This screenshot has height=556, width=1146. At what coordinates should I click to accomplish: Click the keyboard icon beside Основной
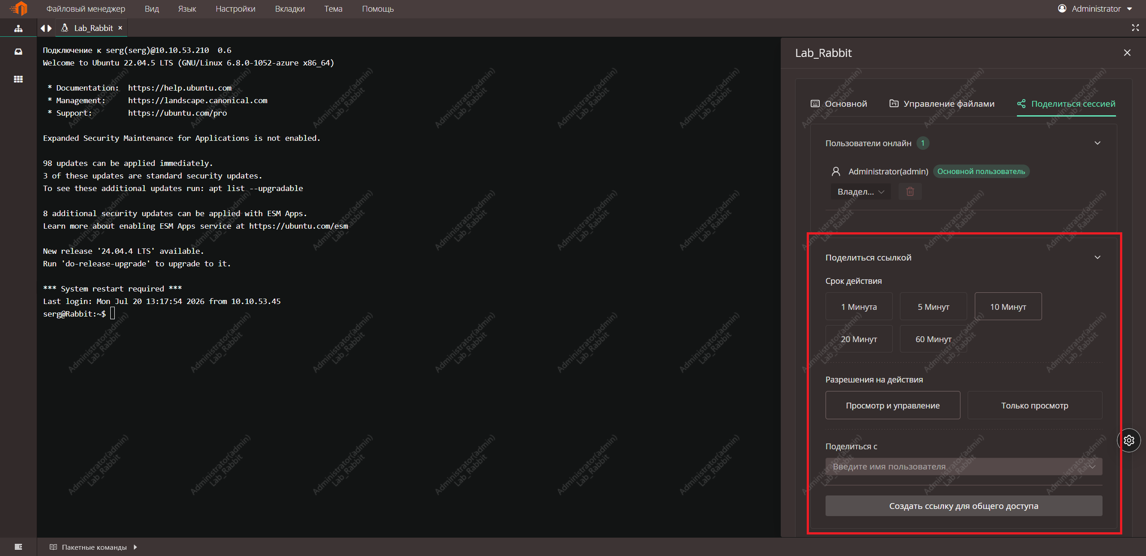pyautogui.click(x=815, y=104)
